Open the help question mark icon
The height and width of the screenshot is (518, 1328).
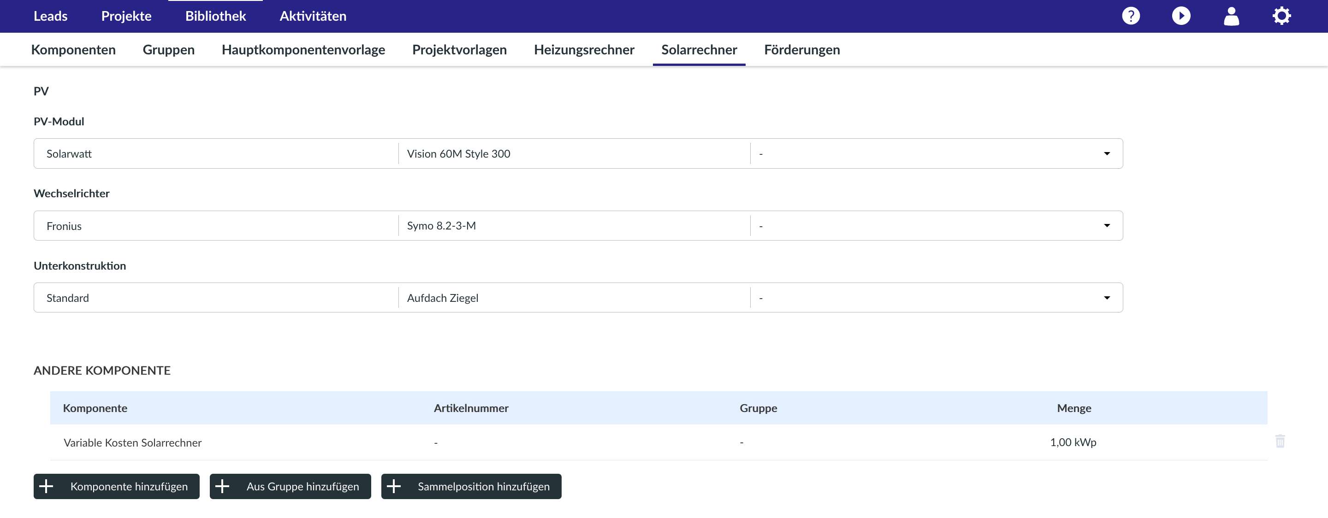point(1131,16)
